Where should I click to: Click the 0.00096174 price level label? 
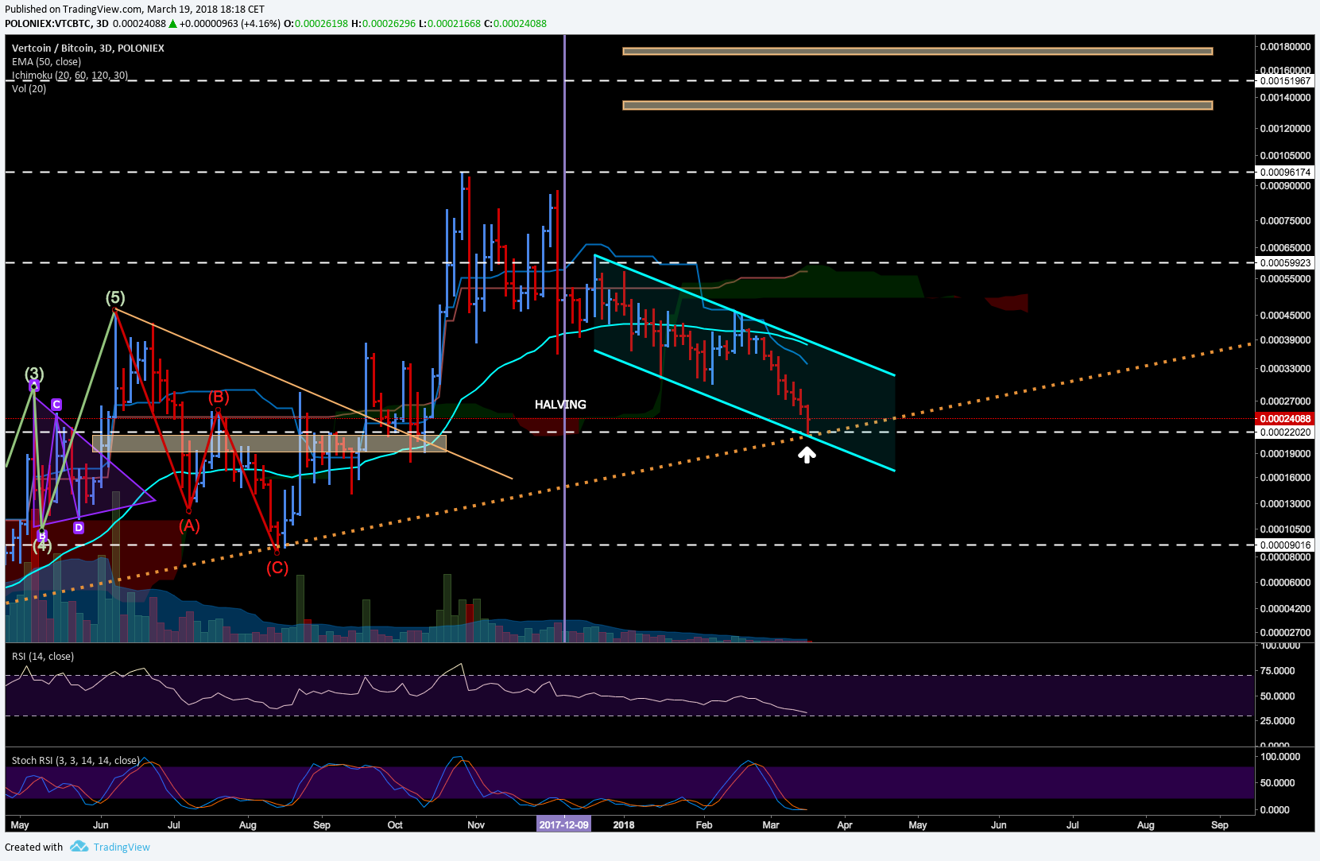tap(1285, 173)
